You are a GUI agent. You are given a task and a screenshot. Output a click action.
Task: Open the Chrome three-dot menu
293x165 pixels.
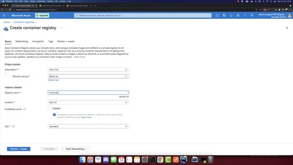click(x=290, y=10)
